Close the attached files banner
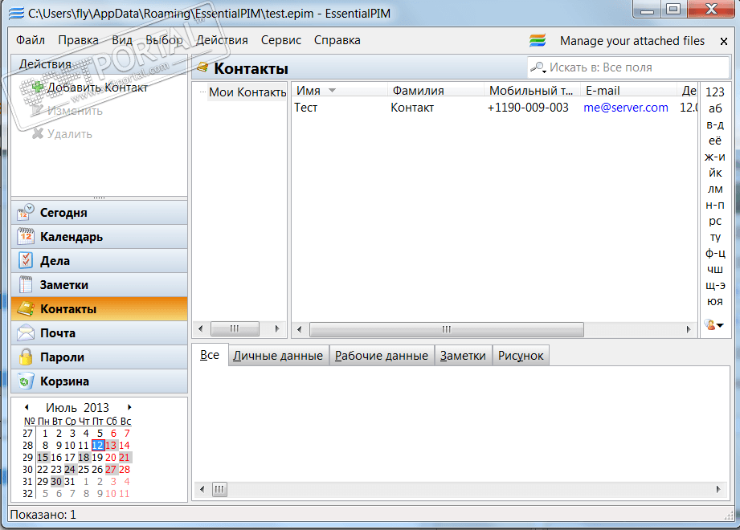Image resolution: width=740 pixels, height=530 pixels. coord(723,42)
